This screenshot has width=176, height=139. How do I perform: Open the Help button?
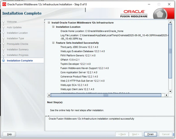coord(10,134)
